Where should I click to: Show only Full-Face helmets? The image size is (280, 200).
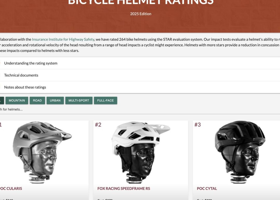[106, 101]
